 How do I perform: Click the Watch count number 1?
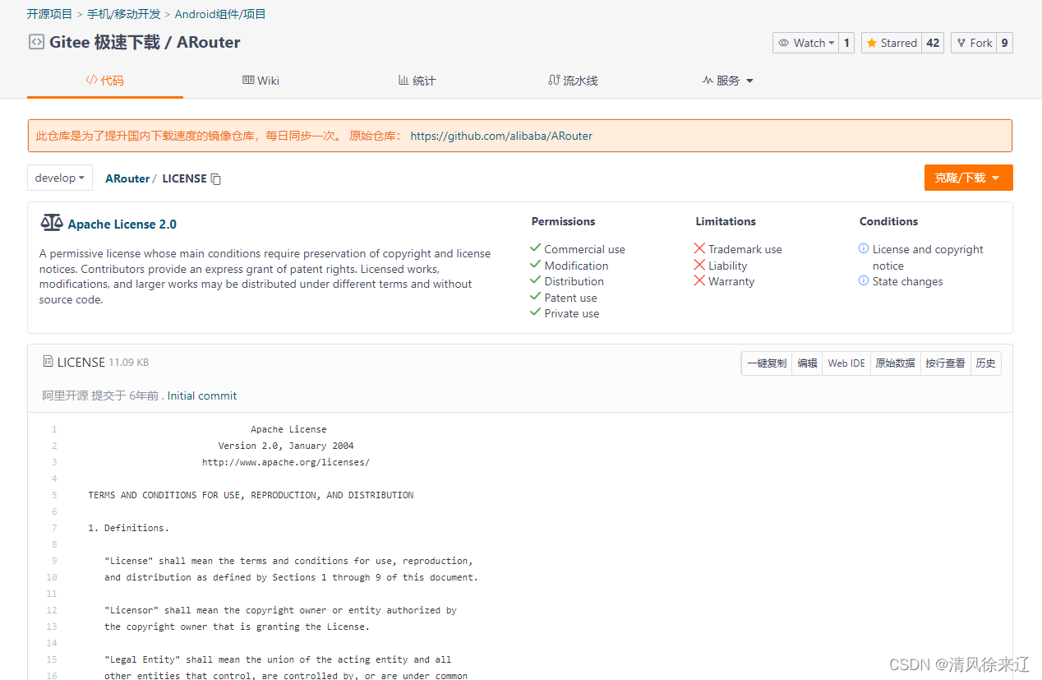(x=846, y=43)
